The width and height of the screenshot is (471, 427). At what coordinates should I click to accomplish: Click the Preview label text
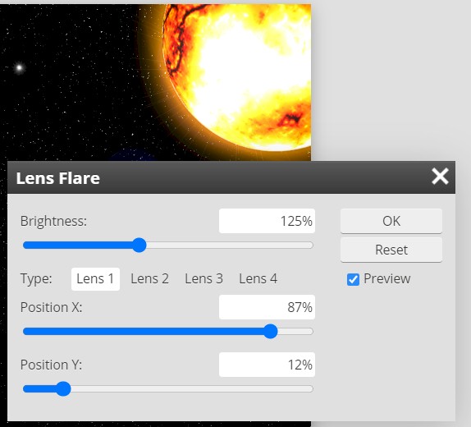pyautogui.click(x=387, y=278)
